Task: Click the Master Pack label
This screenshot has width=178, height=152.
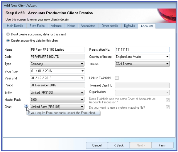Action: coord(13,100)
